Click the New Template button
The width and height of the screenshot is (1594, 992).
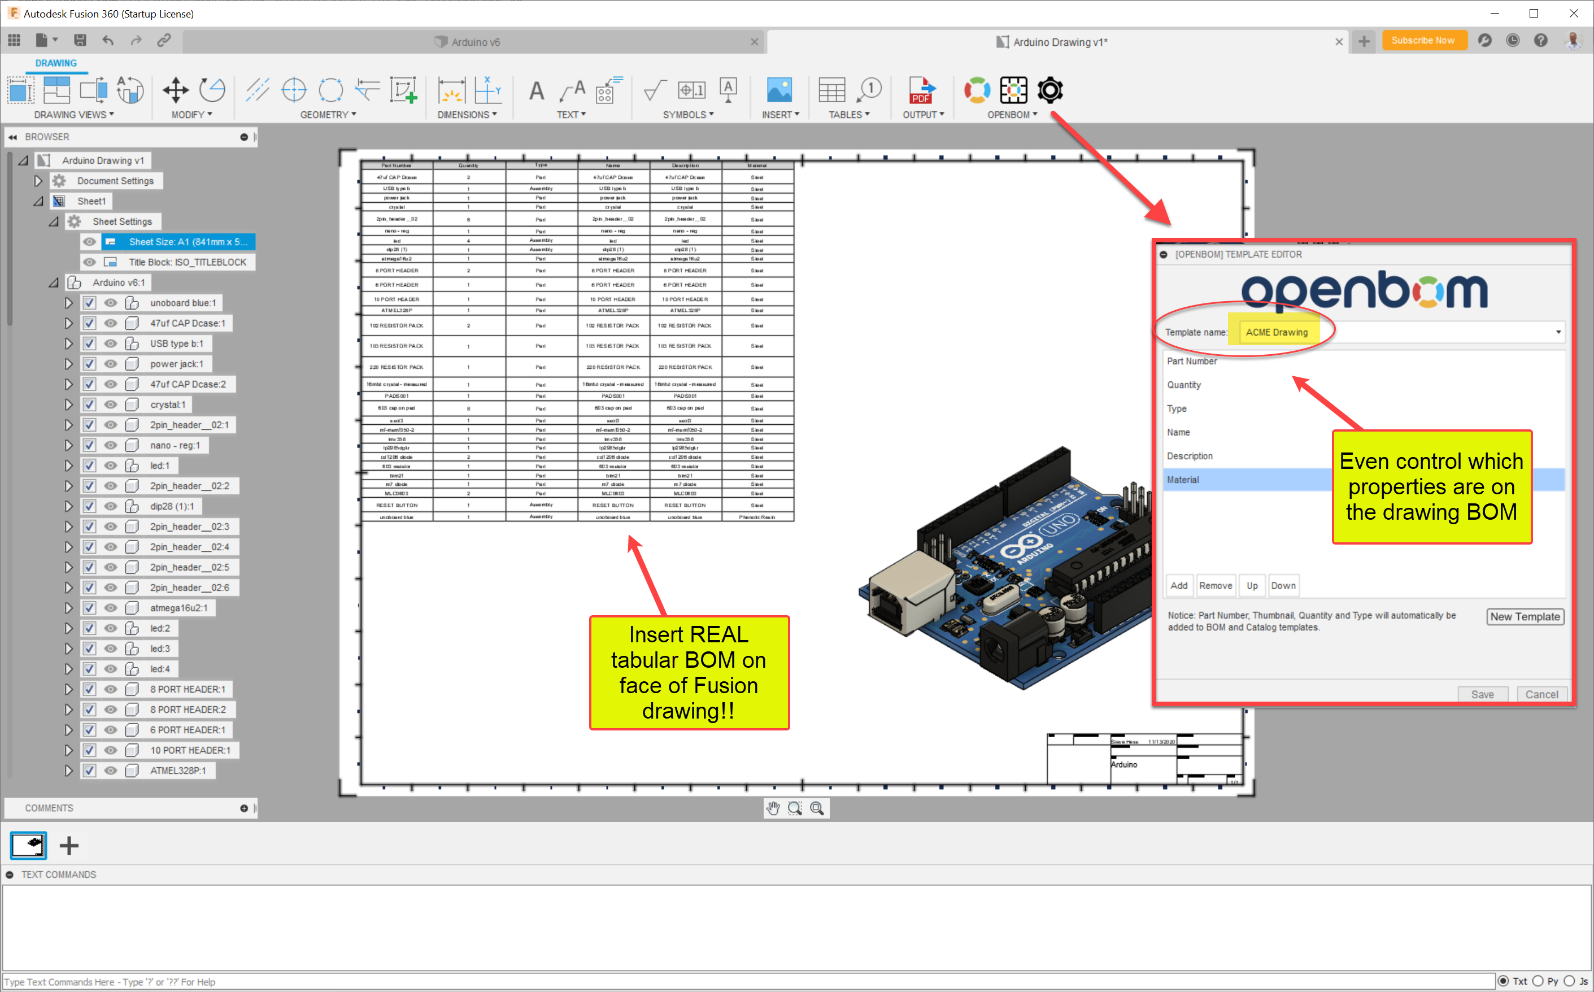pos(1524,617)
